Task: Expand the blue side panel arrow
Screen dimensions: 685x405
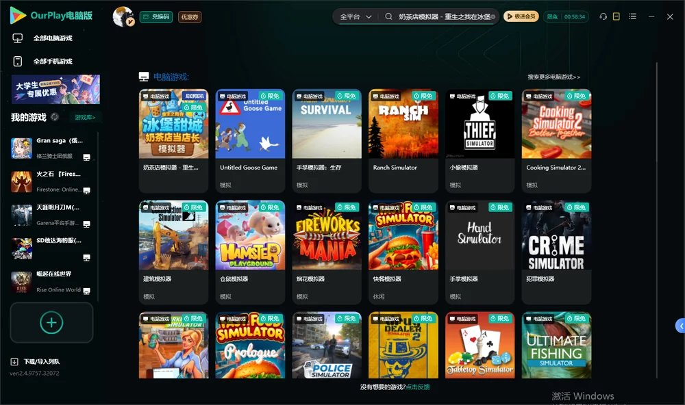Action: [680, 326]
